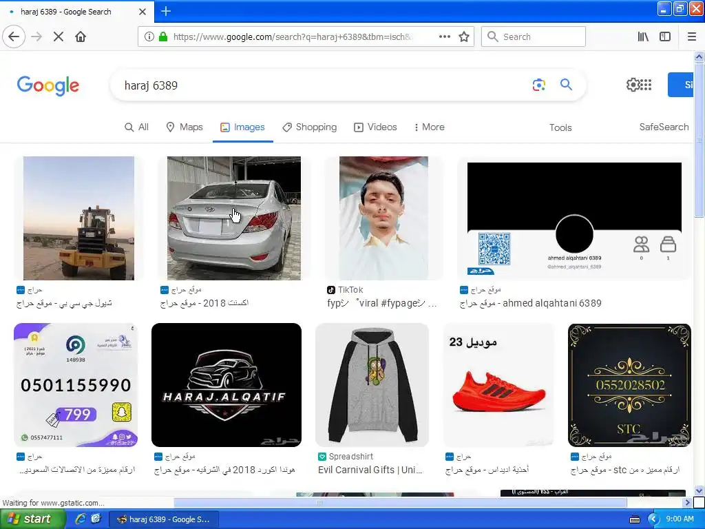Bookmark this page with the star
This screenshot has height=529, width=705.
pyautogui.click(x=464, y=37)
